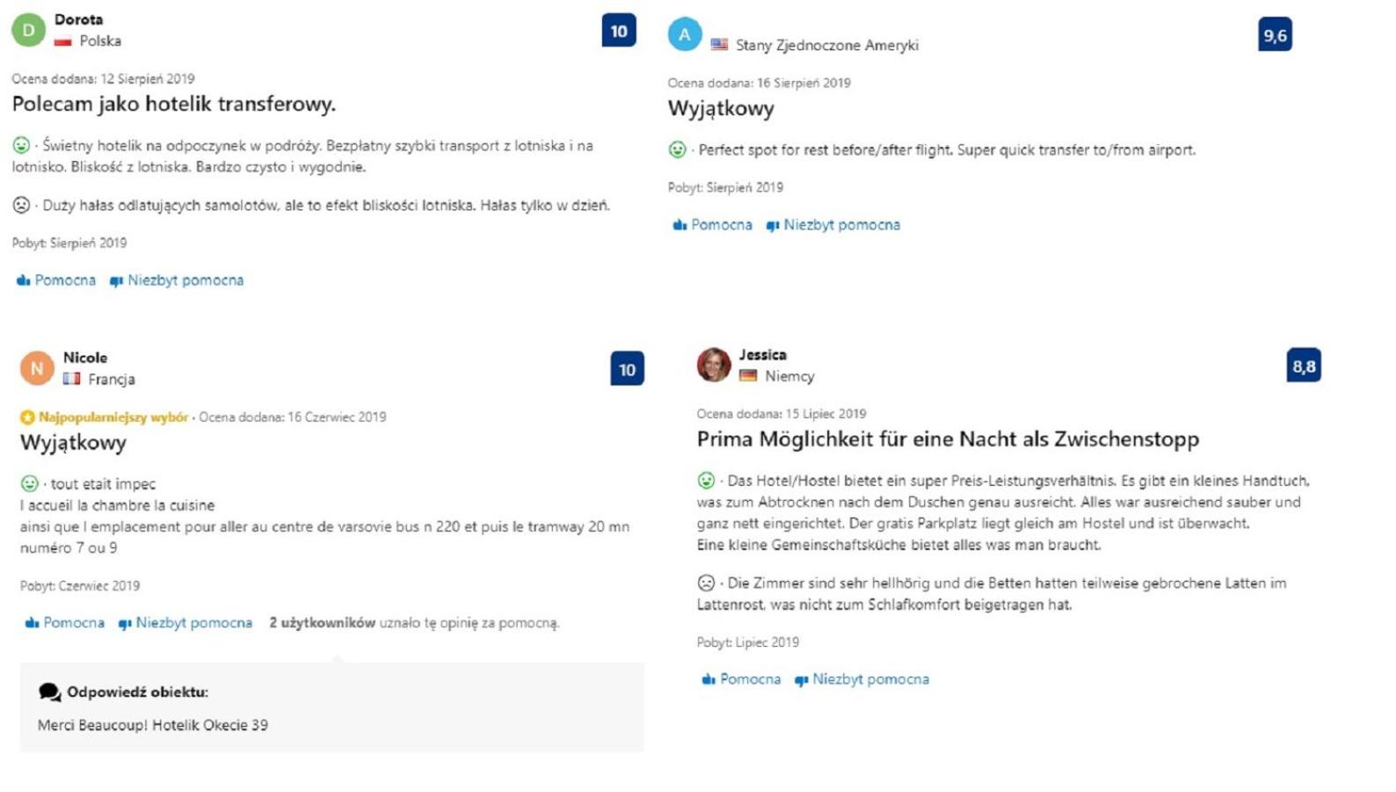Viewport: 1396px width, 792px height.
Task: Click Niezbyt pomocna under Nicole's review
Action: (185, 622)
